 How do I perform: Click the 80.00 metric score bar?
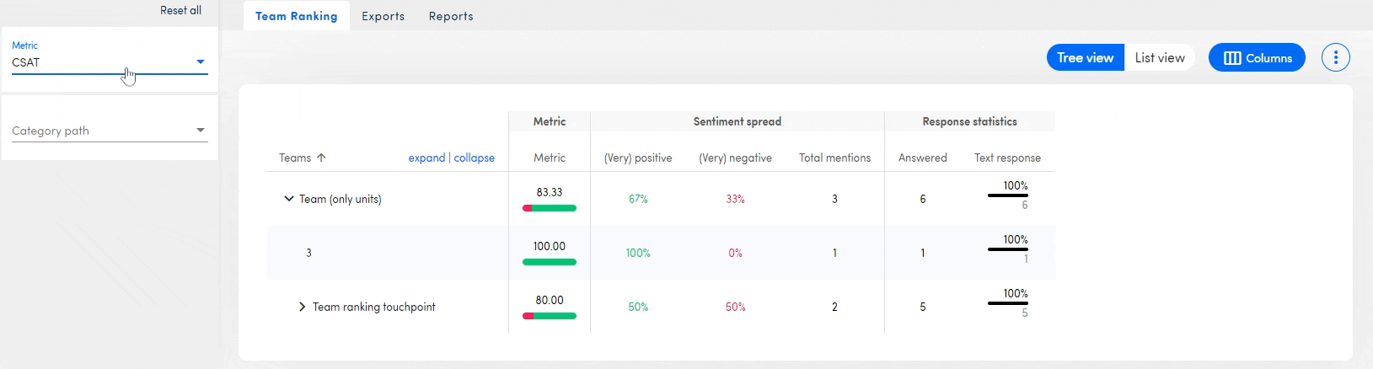(550, 316)
